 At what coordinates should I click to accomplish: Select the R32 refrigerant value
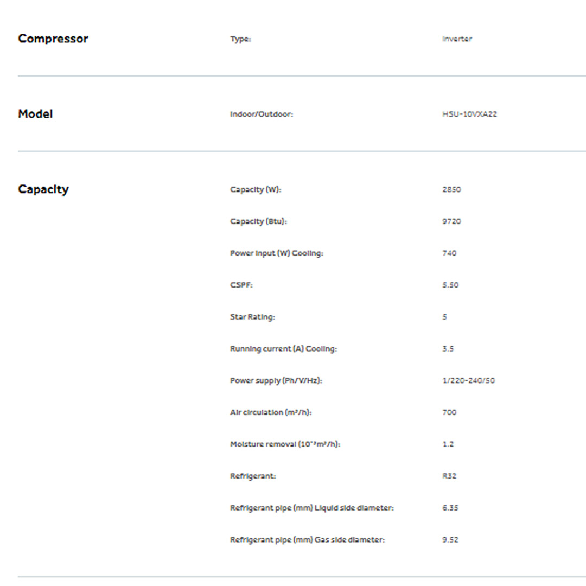(450, 476)
